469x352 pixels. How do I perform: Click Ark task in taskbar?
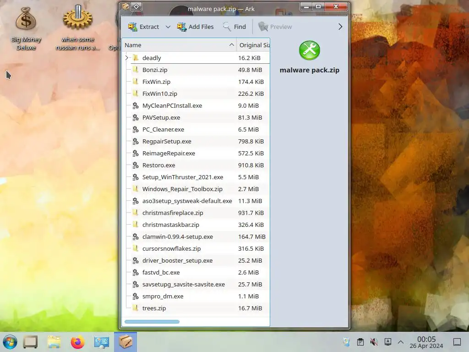(125, 342)
